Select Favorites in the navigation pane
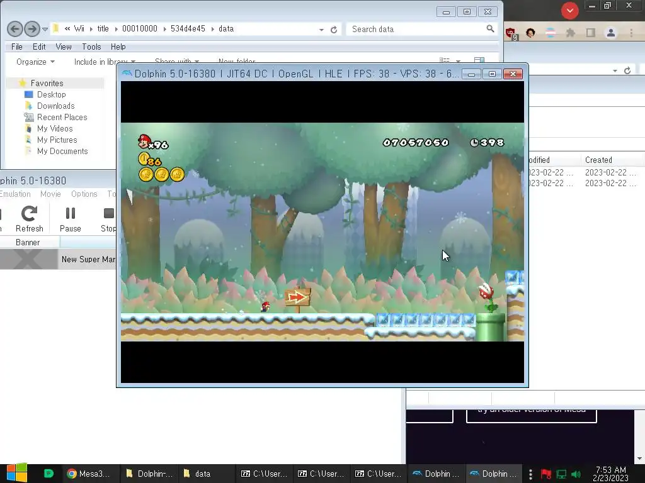 (x=47, y=84)
